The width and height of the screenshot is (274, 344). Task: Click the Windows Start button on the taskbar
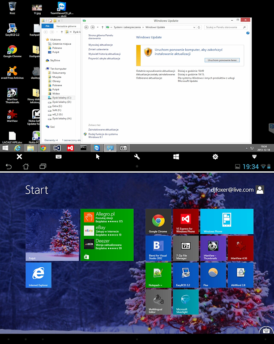(x=5, y=148)
